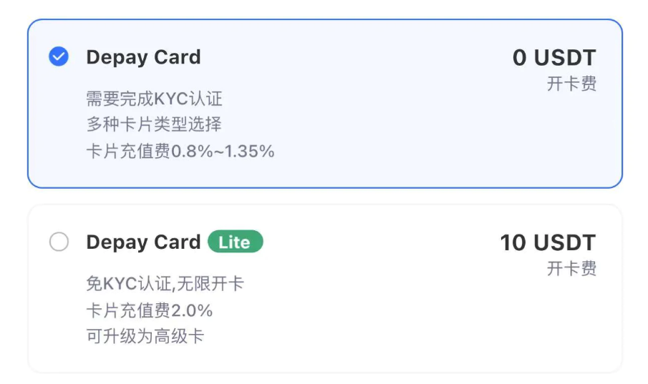Screen dimensions: 648x384
Task: Click the unchecked circle beside Lite card
Action: (59, 242)
